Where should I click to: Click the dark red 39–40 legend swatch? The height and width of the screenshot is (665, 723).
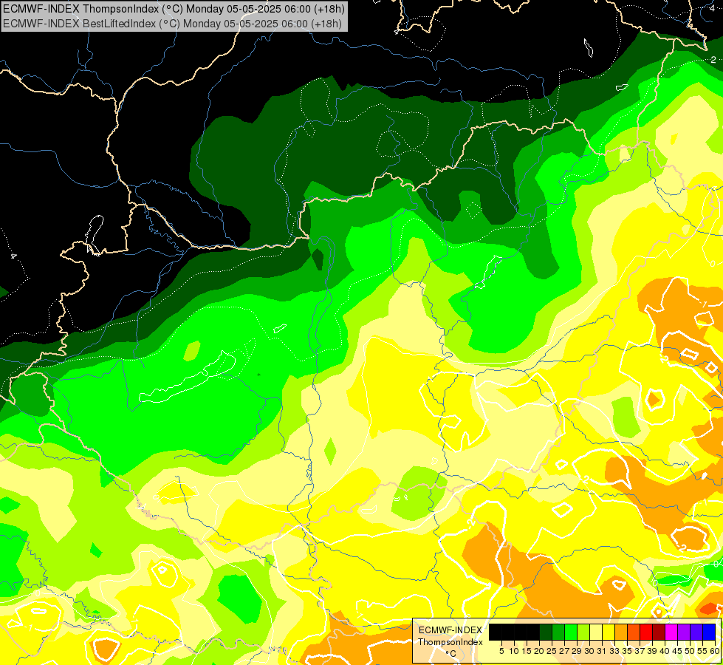(x=659, y=632)
